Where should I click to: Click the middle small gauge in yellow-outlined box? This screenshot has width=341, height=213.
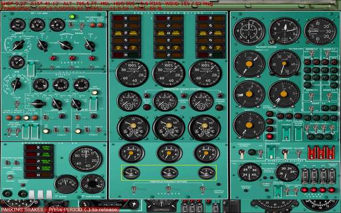click(169, 173)
